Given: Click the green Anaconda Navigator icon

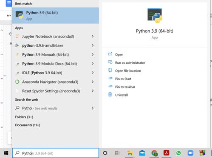Looking at the screenshot, I should tap(17, 82).
